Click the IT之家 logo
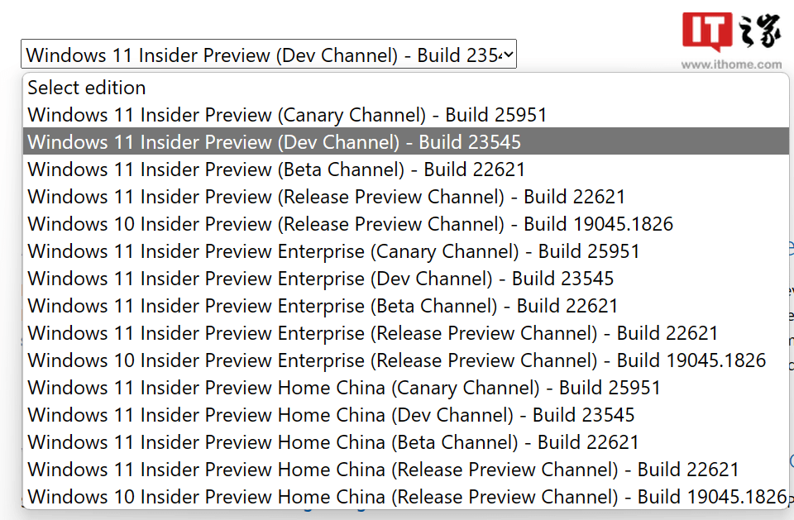 pos(731,32)
